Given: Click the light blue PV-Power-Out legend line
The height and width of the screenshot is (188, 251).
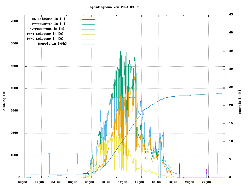Looking at the screenshot, I should click(x=88, y=29).
